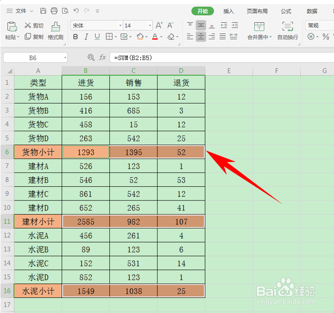
Task: Apply borders with the border icon
Action: click(x=109, y=37)
